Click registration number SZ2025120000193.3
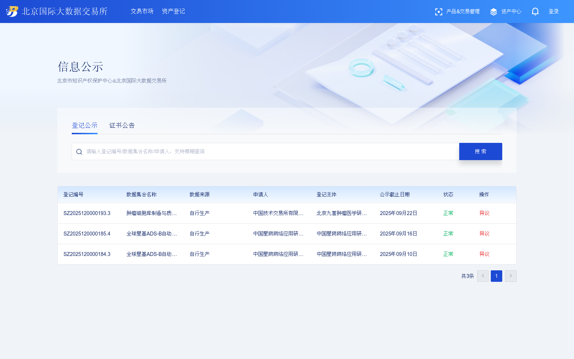Image resolution: width=574 pixels, height=359 pixels. 87,213
